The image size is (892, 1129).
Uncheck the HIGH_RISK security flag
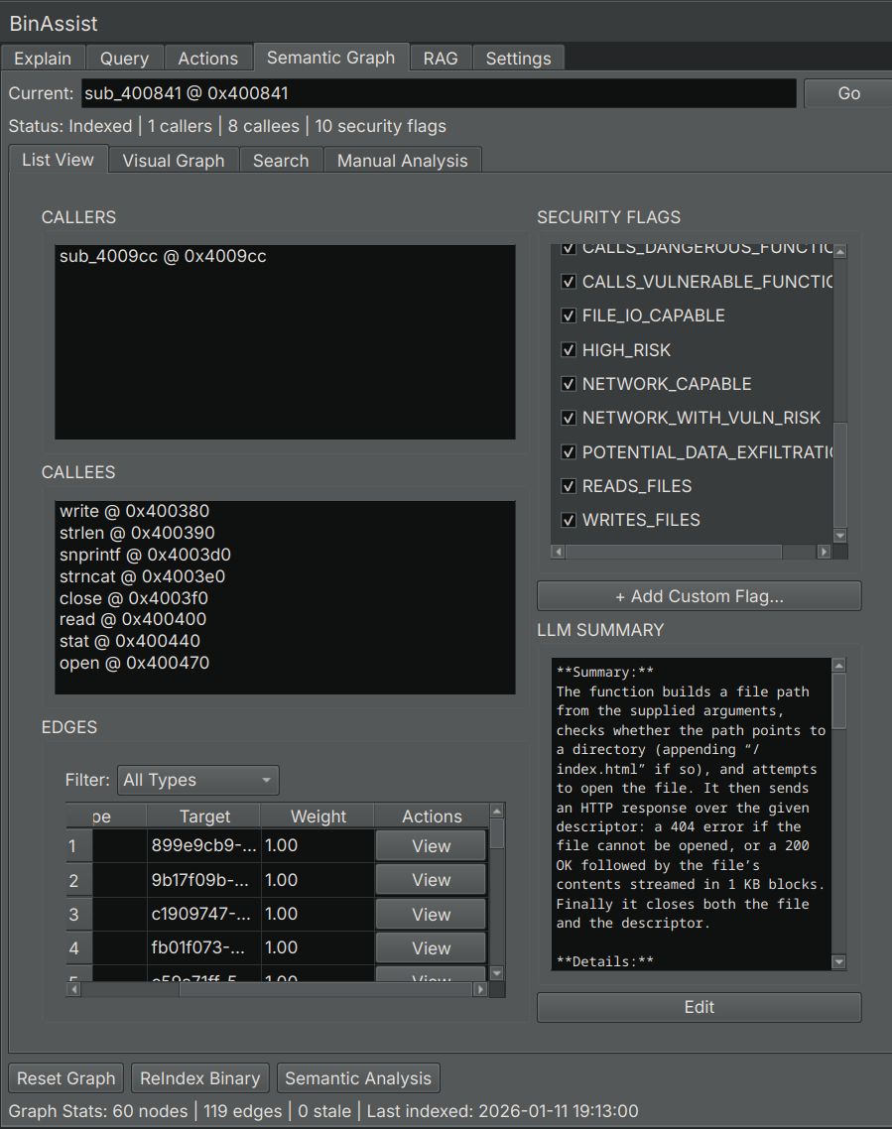click(x=569, y=349)
